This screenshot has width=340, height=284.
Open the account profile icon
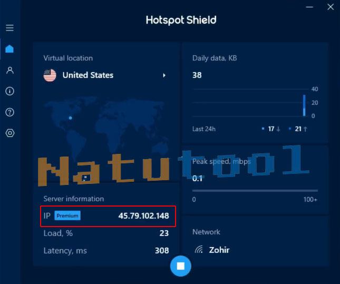point(10,70)
